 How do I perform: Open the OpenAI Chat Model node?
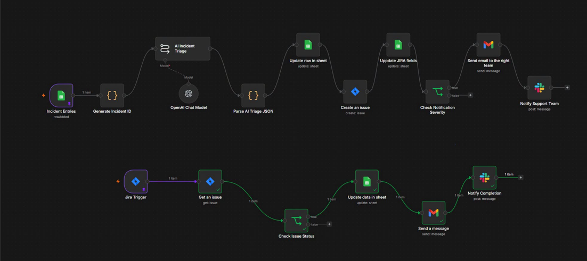(x=189, y=94)
